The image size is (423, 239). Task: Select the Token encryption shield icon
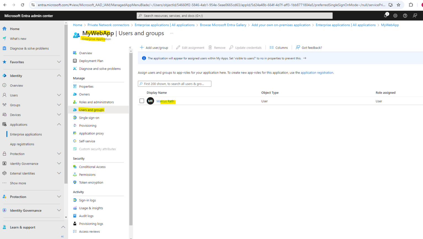(x=75, y=182)
